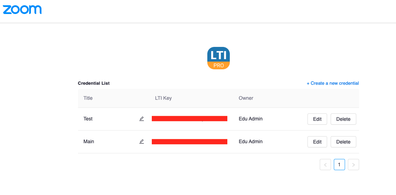Click the LTI Key column header

163,98
